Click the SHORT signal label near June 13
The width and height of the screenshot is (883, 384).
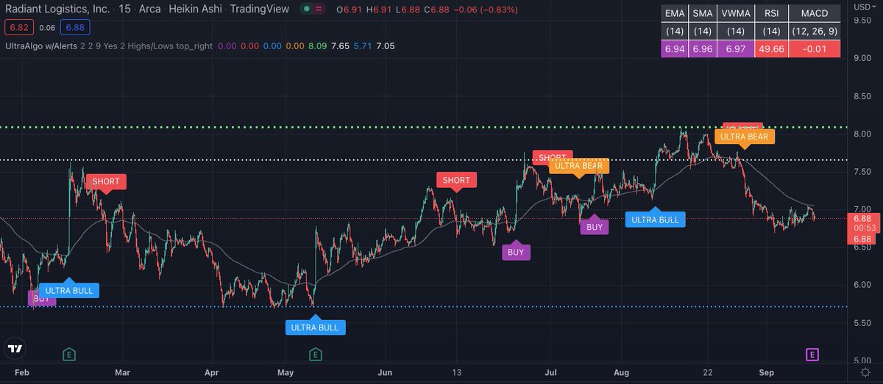tap(456, 180)
